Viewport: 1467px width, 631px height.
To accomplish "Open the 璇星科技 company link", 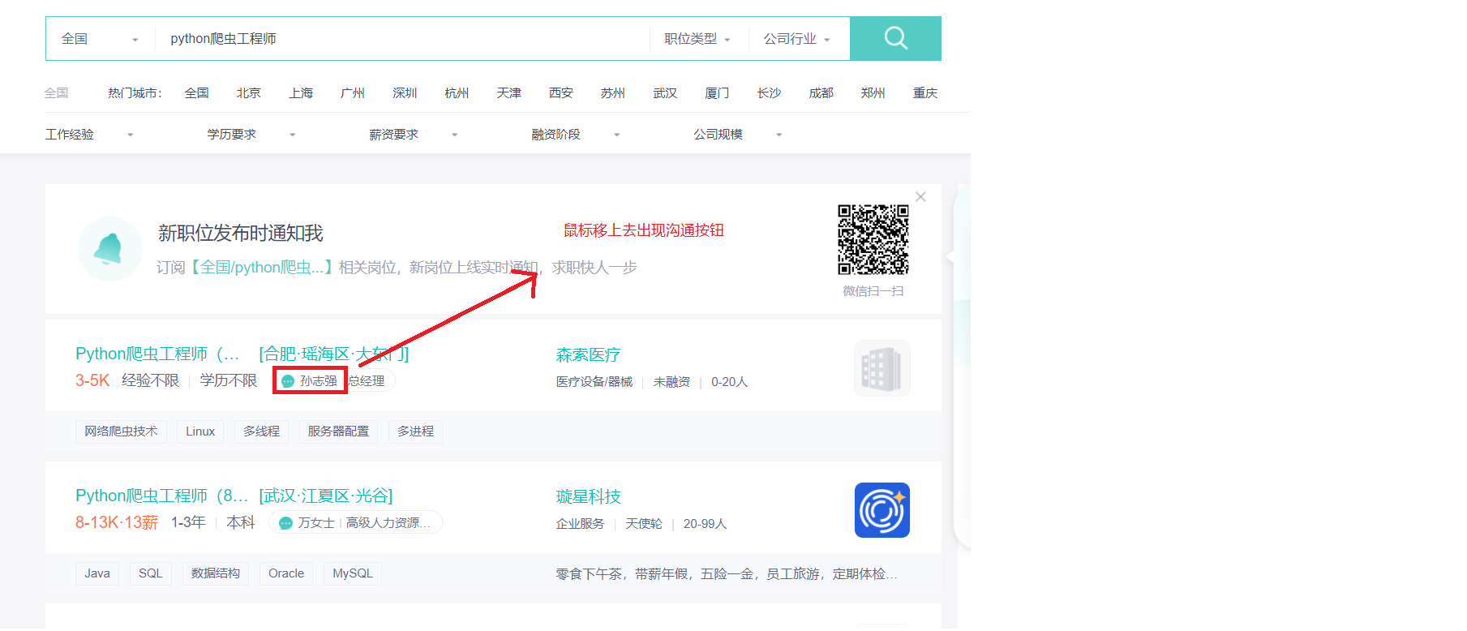I will click(588, 497).
